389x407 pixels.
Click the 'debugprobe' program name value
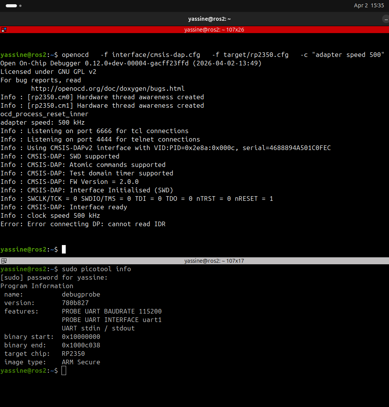click(x=81, y=294)
